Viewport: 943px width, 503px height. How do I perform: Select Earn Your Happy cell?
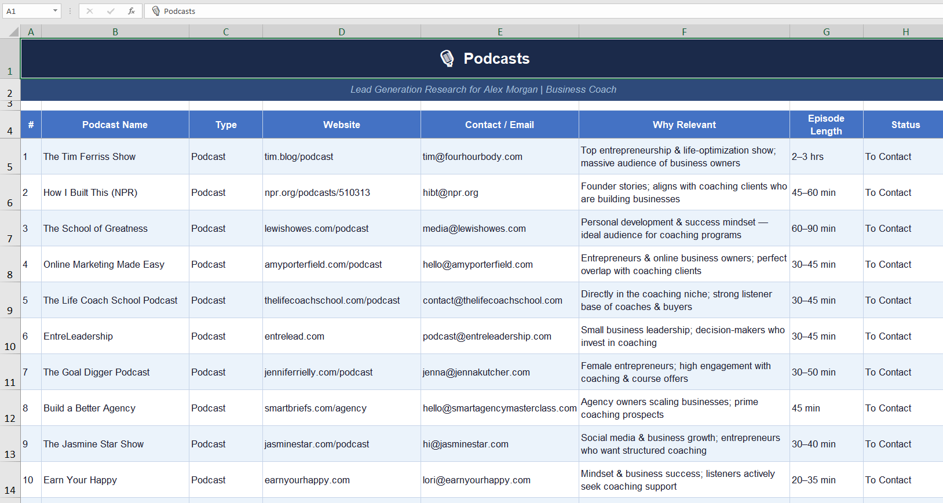coord(115,480)
